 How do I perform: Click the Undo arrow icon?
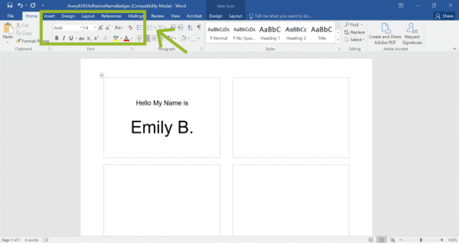click(x=20, y=5)
